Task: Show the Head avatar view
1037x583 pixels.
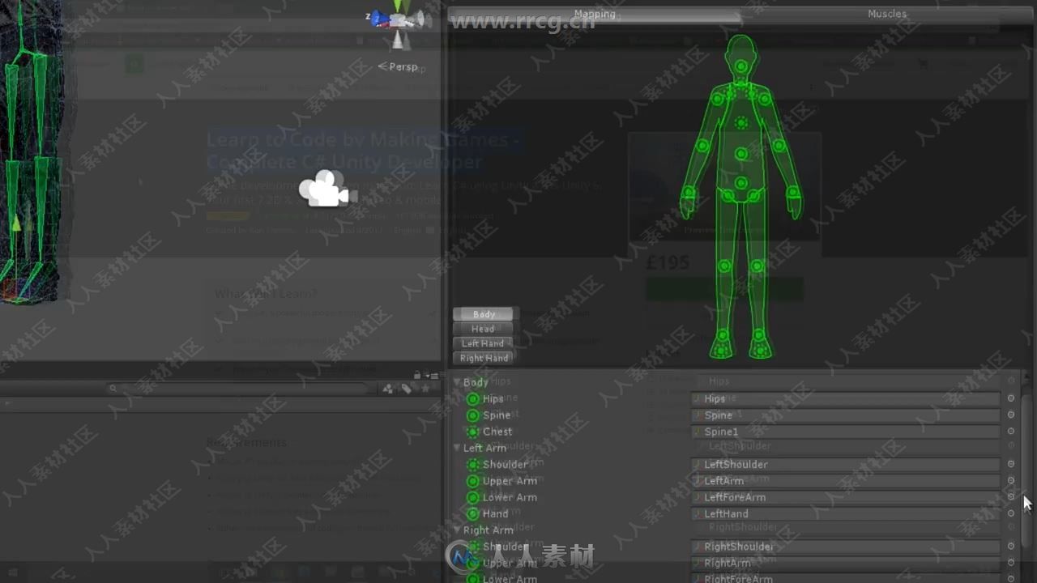Action: (484, 329)
